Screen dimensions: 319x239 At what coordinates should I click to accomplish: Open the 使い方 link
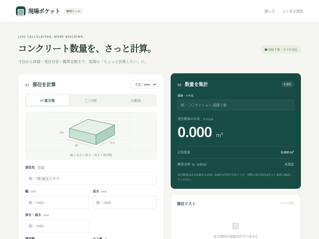pyautogui.click(x=270, y=11)
